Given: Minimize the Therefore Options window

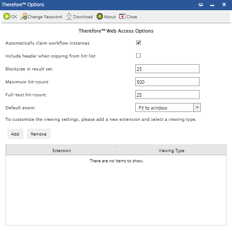Looking at the screenshot, I should click(212, 5).
